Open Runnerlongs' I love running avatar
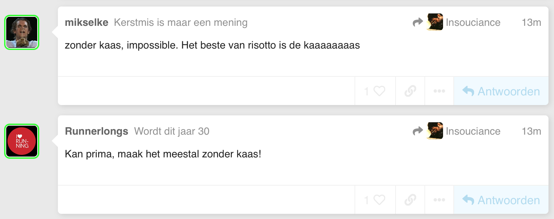Viewport: 554px width, 219px height. click(x=22, y=141)
